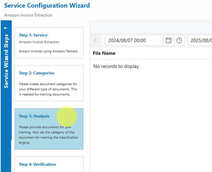This screenshot has width=212, height=172.
Task: Click Amazon Invoice Extraction text inside Step 1 card
Action: (39, 42)
